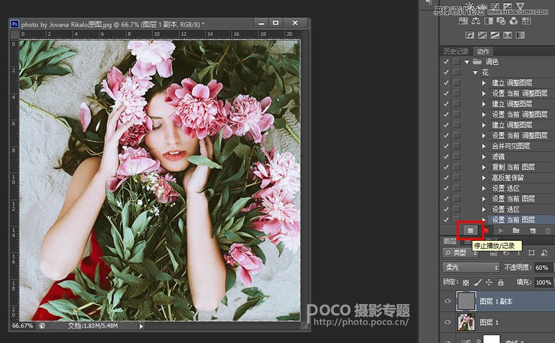The height and width of the screenshot is (343, 555).
Task: Filter layers by type layers
Action: coord(518,253)
